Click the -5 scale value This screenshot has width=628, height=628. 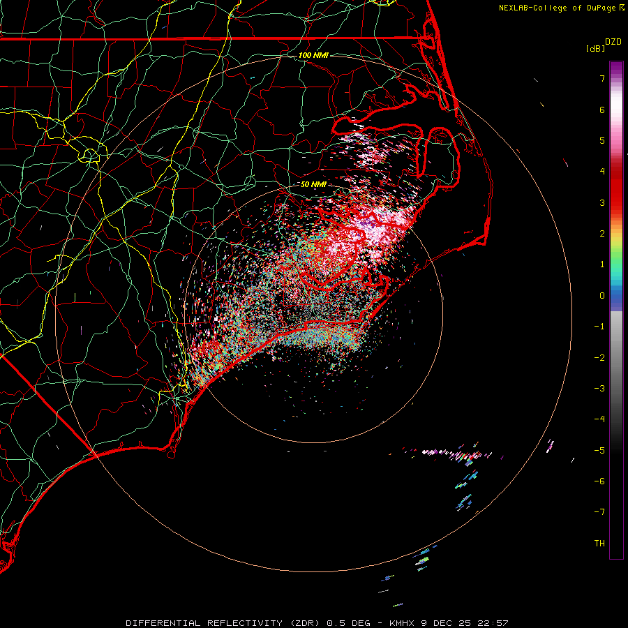[599, 451]
